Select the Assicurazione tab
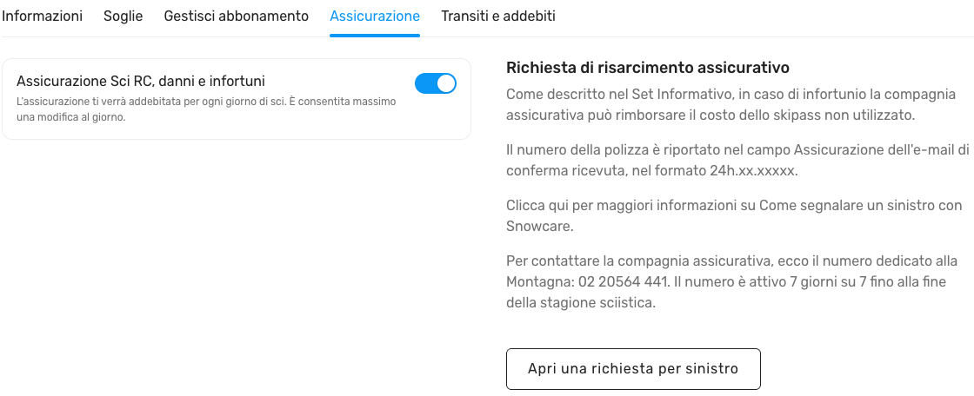974x396 pixels. click(x=375, y=16)
